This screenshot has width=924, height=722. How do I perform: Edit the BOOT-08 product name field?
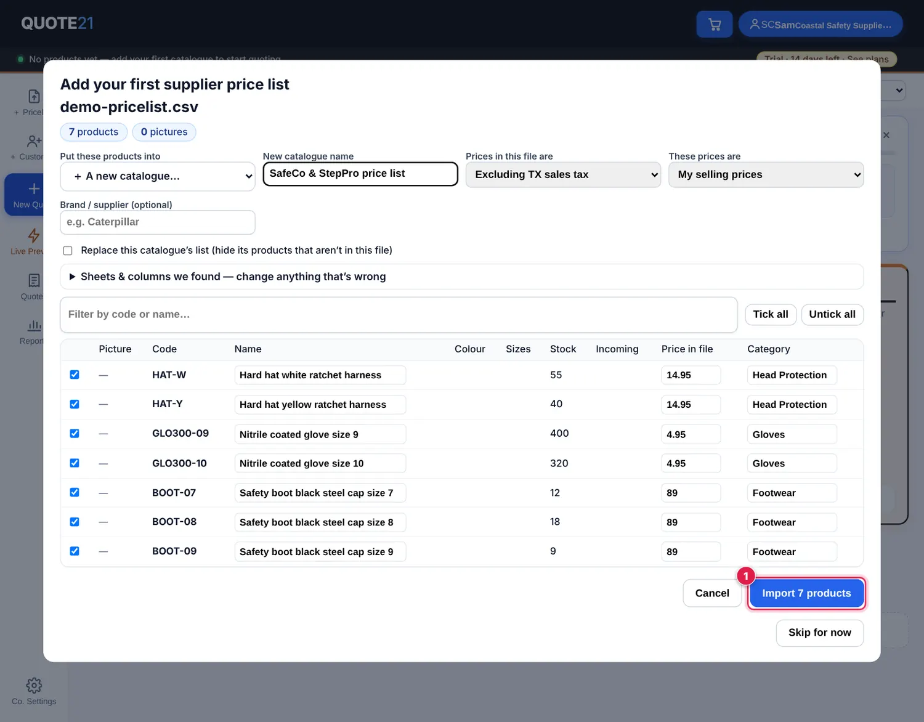[320, 522]
